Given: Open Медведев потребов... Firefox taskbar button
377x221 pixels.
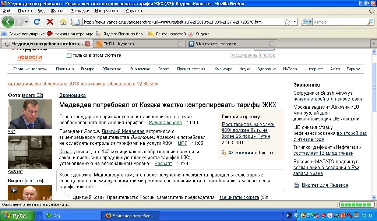Looking at the screenshot, I should (x=130, y=215).
